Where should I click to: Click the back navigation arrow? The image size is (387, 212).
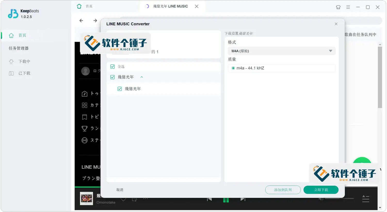(81, 20)
